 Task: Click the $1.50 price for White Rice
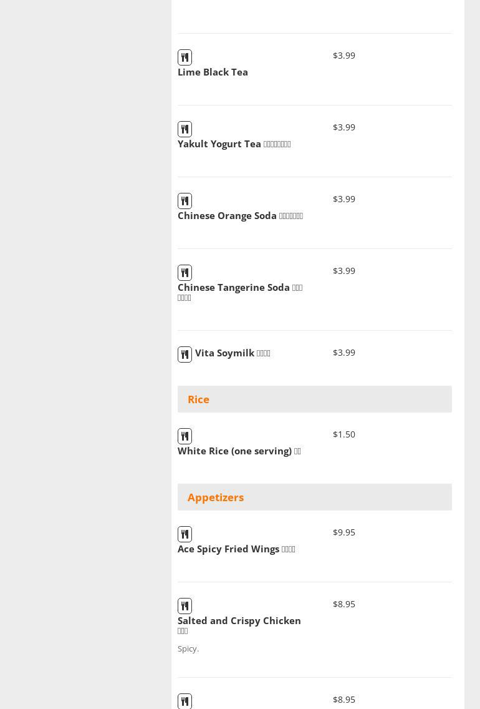(344, 434)
